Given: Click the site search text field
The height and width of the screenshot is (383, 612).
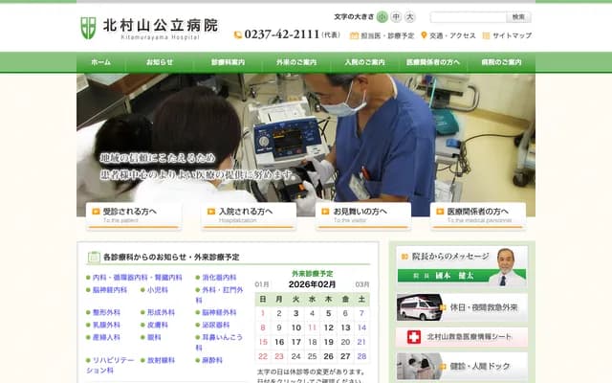Looking at the screenshot, I should point(468,17).
